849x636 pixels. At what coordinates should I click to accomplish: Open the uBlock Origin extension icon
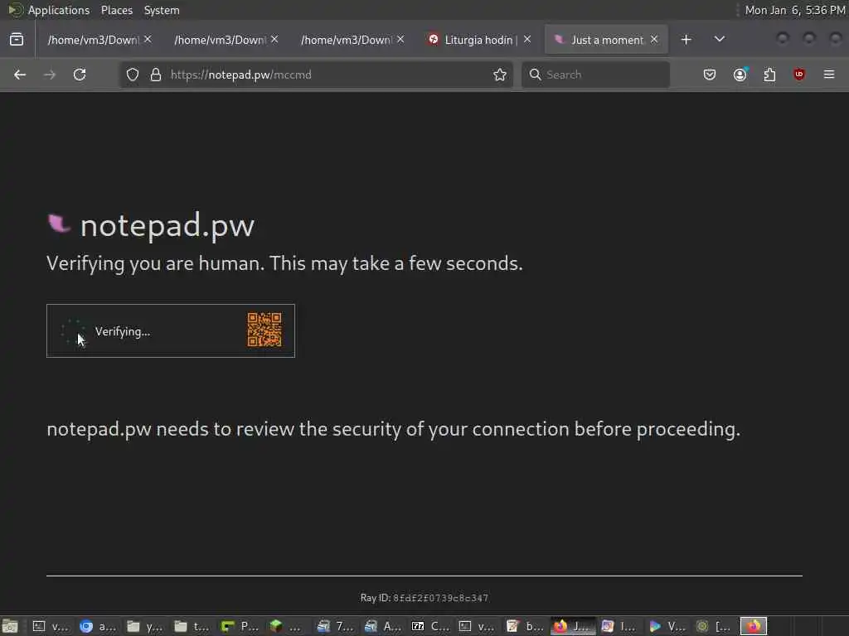pos(799,75)
